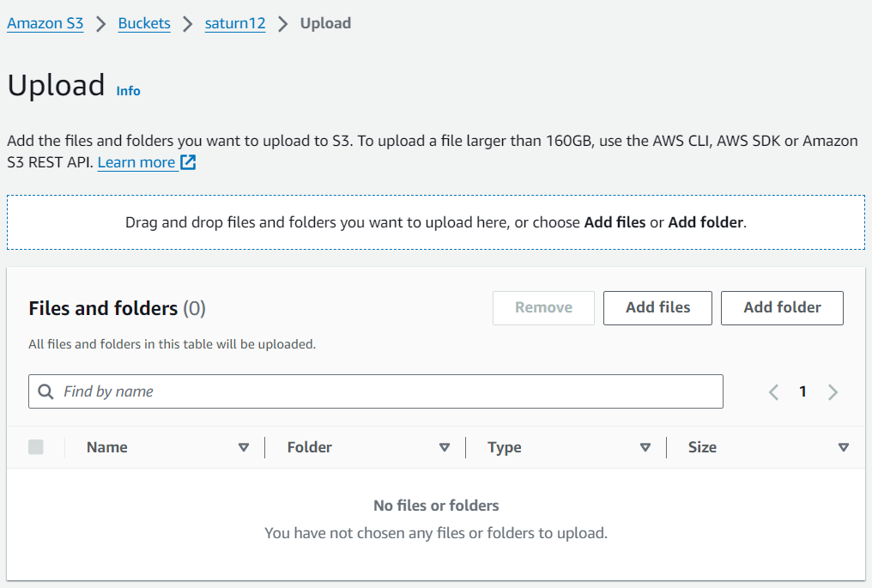Screen dimensions: 872x588
Task: Click the search magnifier icon in Find by name
Action: pos(45,391)
